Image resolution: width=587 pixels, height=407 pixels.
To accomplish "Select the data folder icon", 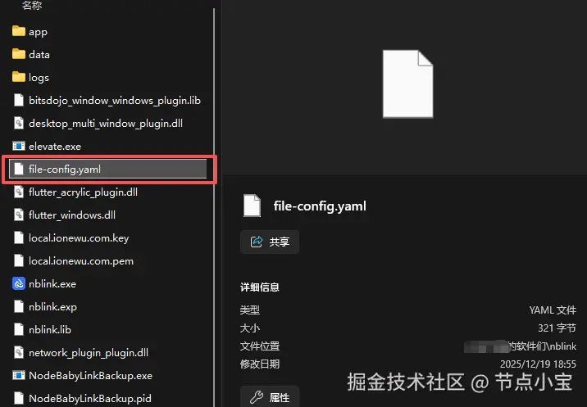I will pos(19,54).
